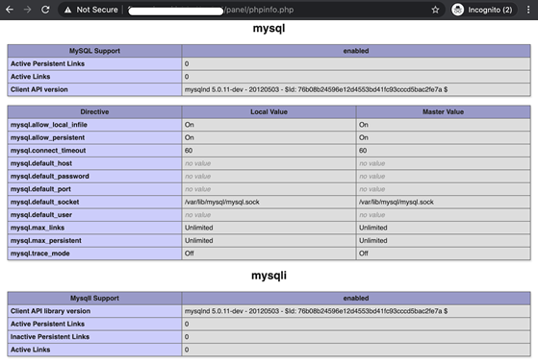Click the Directive column header
The width and height of the screenshot is (538, 362).
[x=94, y=111]
